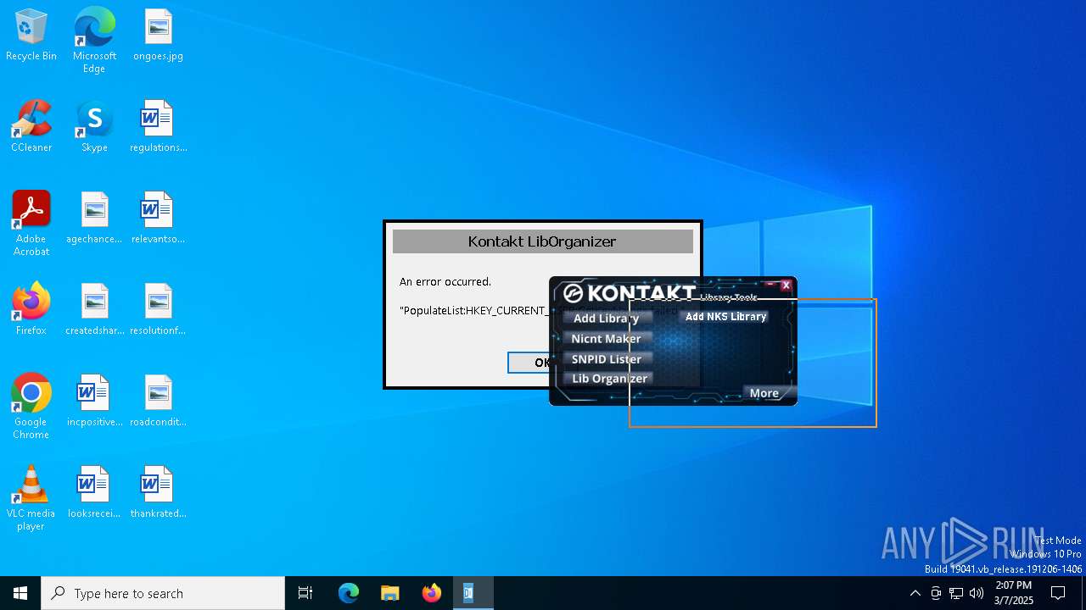Select the roadcondit image file icon
This screenshot has height=610, width=1086.
click(158, 402)
